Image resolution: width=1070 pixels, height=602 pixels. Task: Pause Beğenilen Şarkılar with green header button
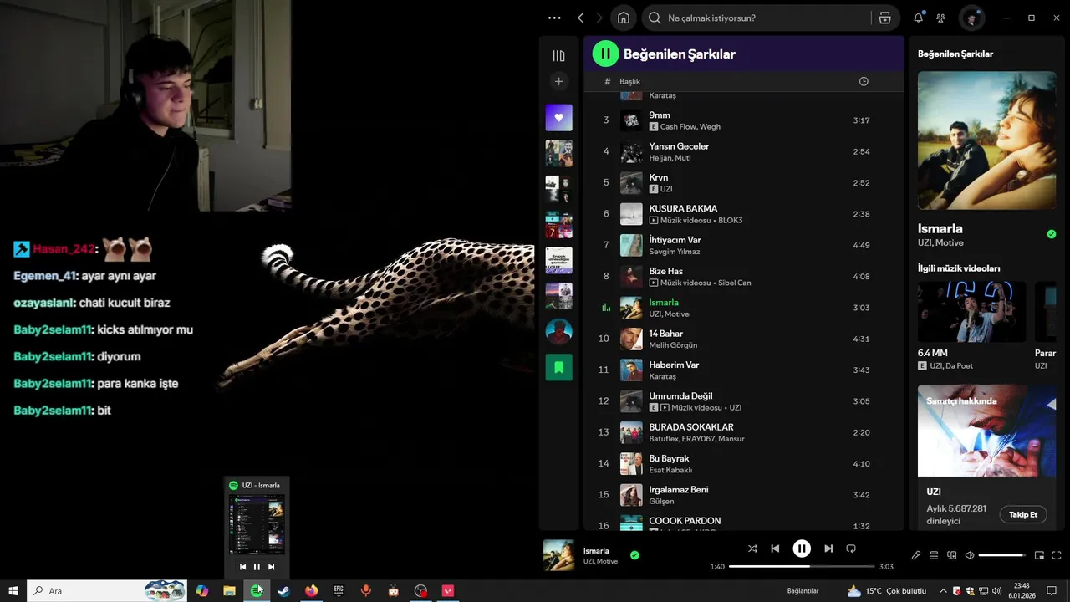tap(605, 54)
